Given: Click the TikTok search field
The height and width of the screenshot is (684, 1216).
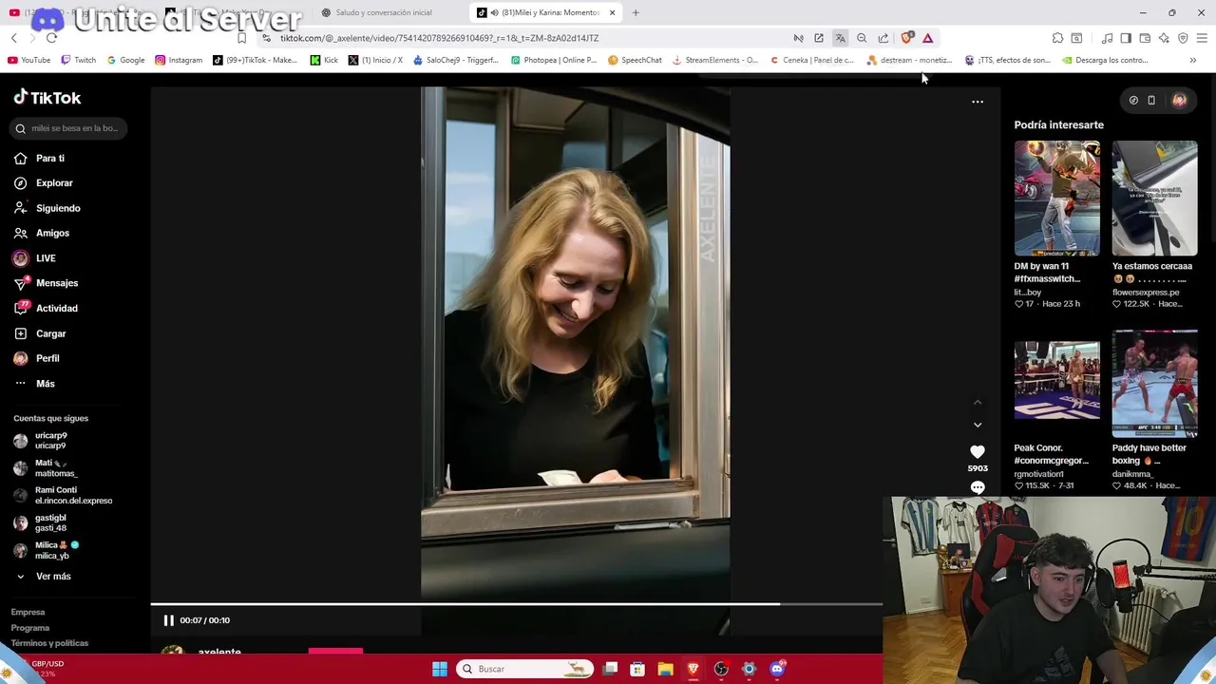Looking at the screenshot, I should pyautogui.click(x=68, y=128).
